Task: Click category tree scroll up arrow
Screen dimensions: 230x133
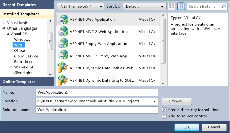Action: pos(50,21)
